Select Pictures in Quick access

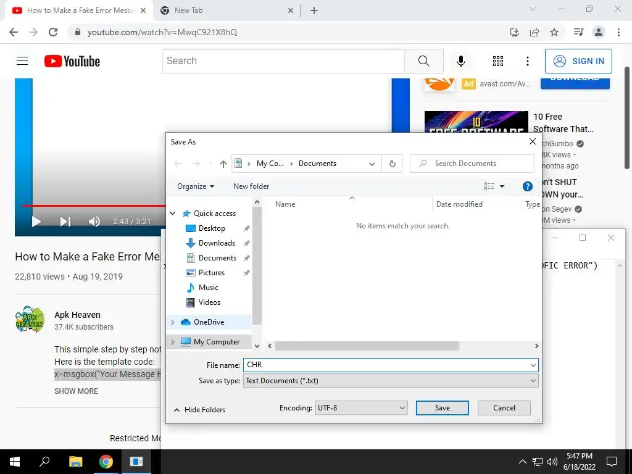(211, 272)
